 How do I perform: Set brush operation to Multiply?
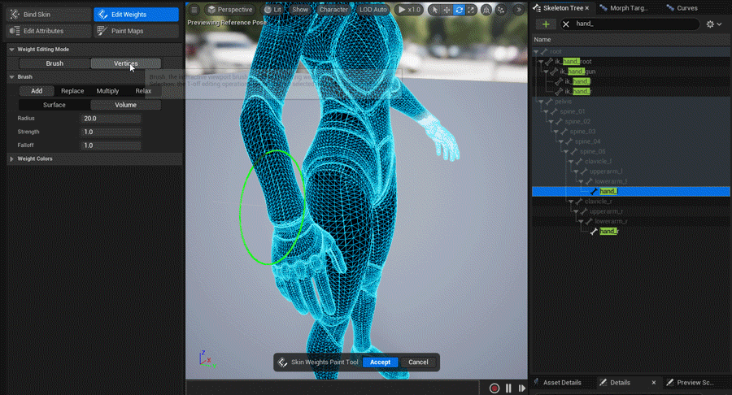tap(108, 91)
